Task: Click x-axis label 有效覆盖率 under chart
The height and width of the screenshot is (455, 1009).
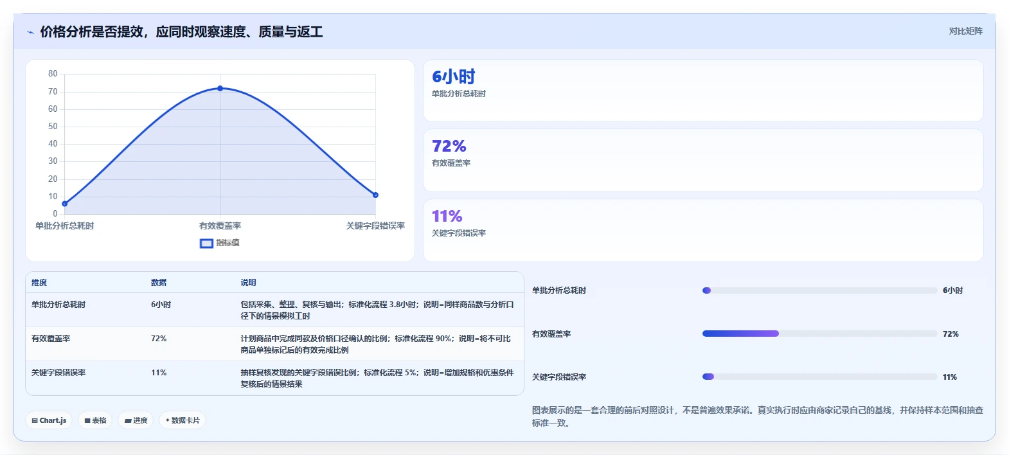Action: [220, 226]
